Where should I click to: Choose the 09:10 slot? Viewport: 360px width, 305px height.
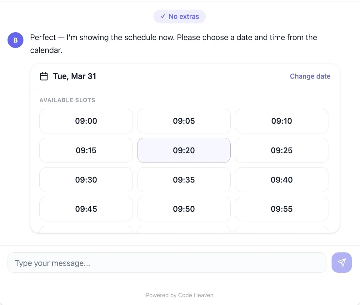point(282,121)
